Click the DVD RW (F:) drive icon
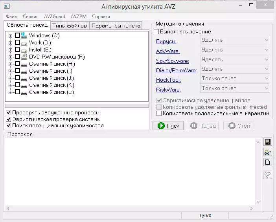The image size is (276, 222). click(x=24, y=57)
